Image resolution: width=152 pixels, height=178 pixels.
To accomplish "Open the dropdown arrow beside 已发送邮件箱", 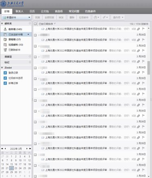I will click(28, 35).
